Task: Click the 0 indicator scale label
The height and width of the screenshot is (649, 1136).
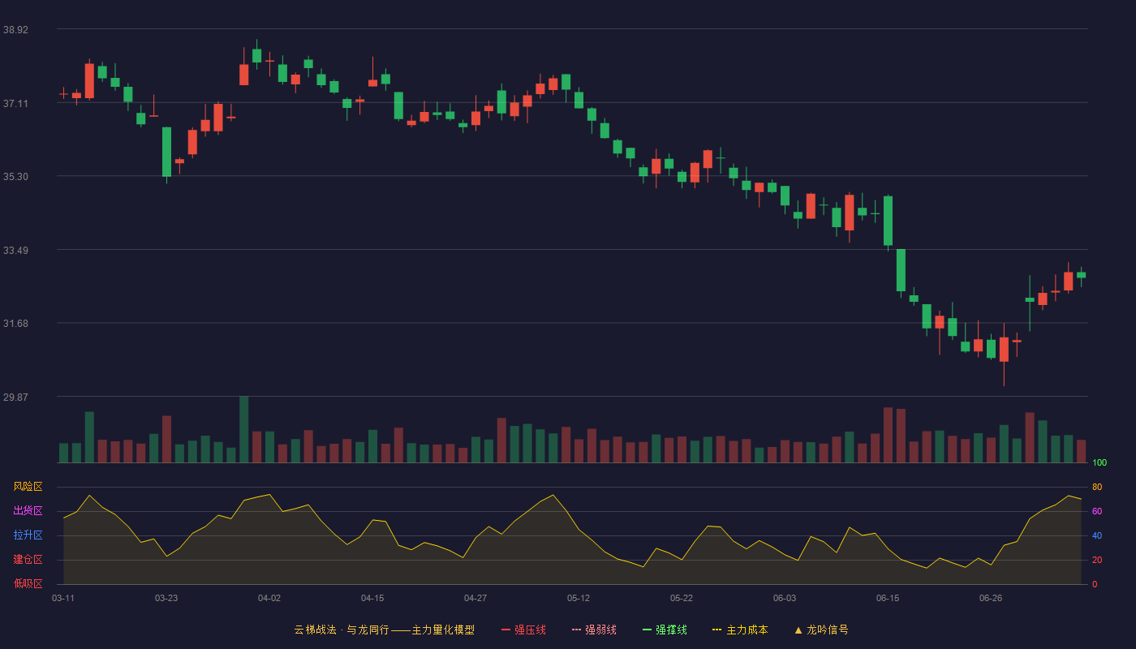Action: click(x=1095, y=584)
